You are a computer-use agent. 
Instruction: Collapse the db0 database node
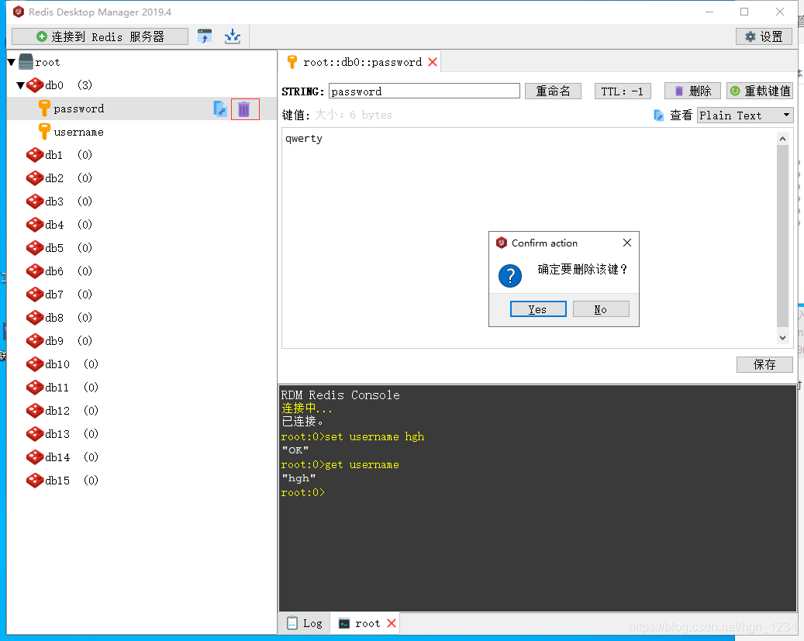point(20,85)
